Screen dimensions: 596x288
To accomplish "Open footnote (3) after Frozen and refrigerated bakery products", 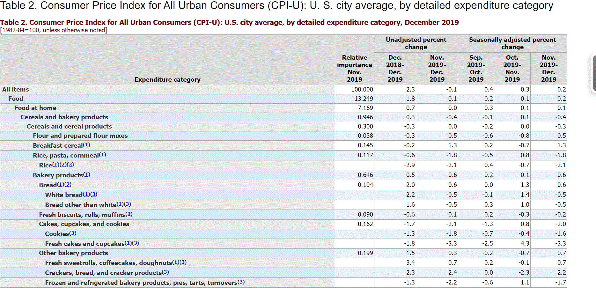I will click(x=241, y=282).
